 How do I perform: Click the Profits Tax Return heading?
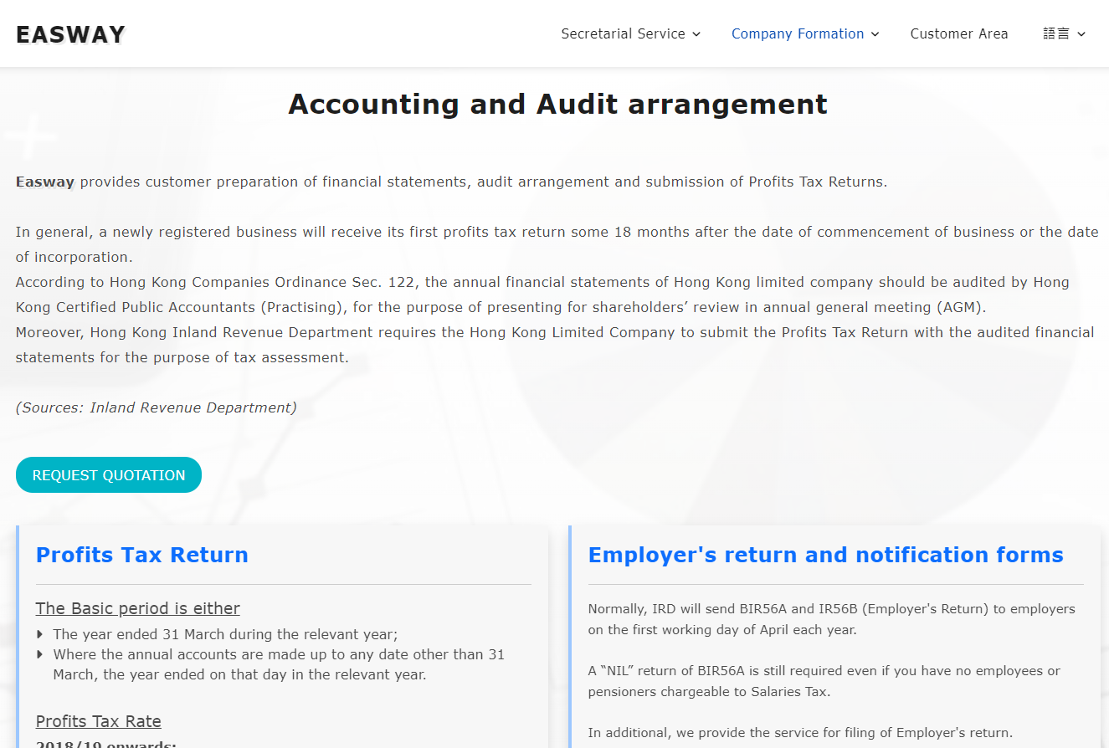pos(141,555)
